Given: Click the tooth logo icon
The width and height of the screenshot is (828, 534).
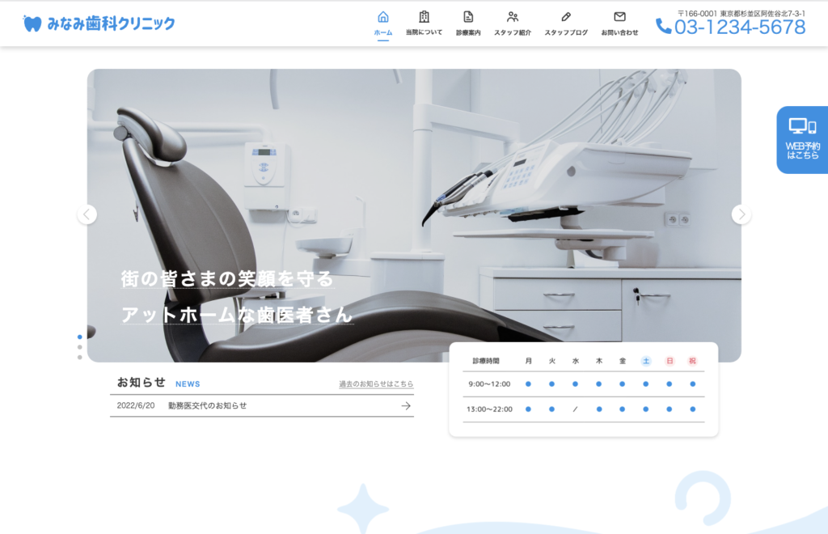Looking at the screenshot, I should (32, 23).
